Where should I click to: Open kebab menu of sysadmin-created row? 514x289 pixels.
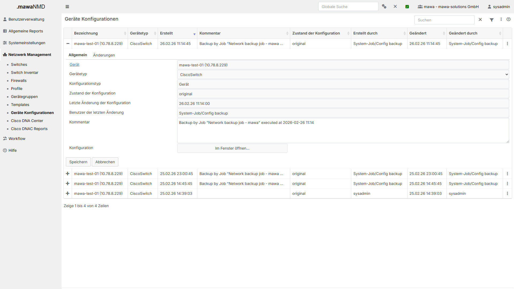click(x=507, y=193)
